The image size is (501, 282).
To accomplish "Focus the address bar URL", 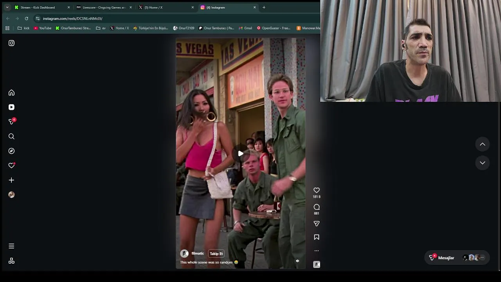I will point(73,18).
